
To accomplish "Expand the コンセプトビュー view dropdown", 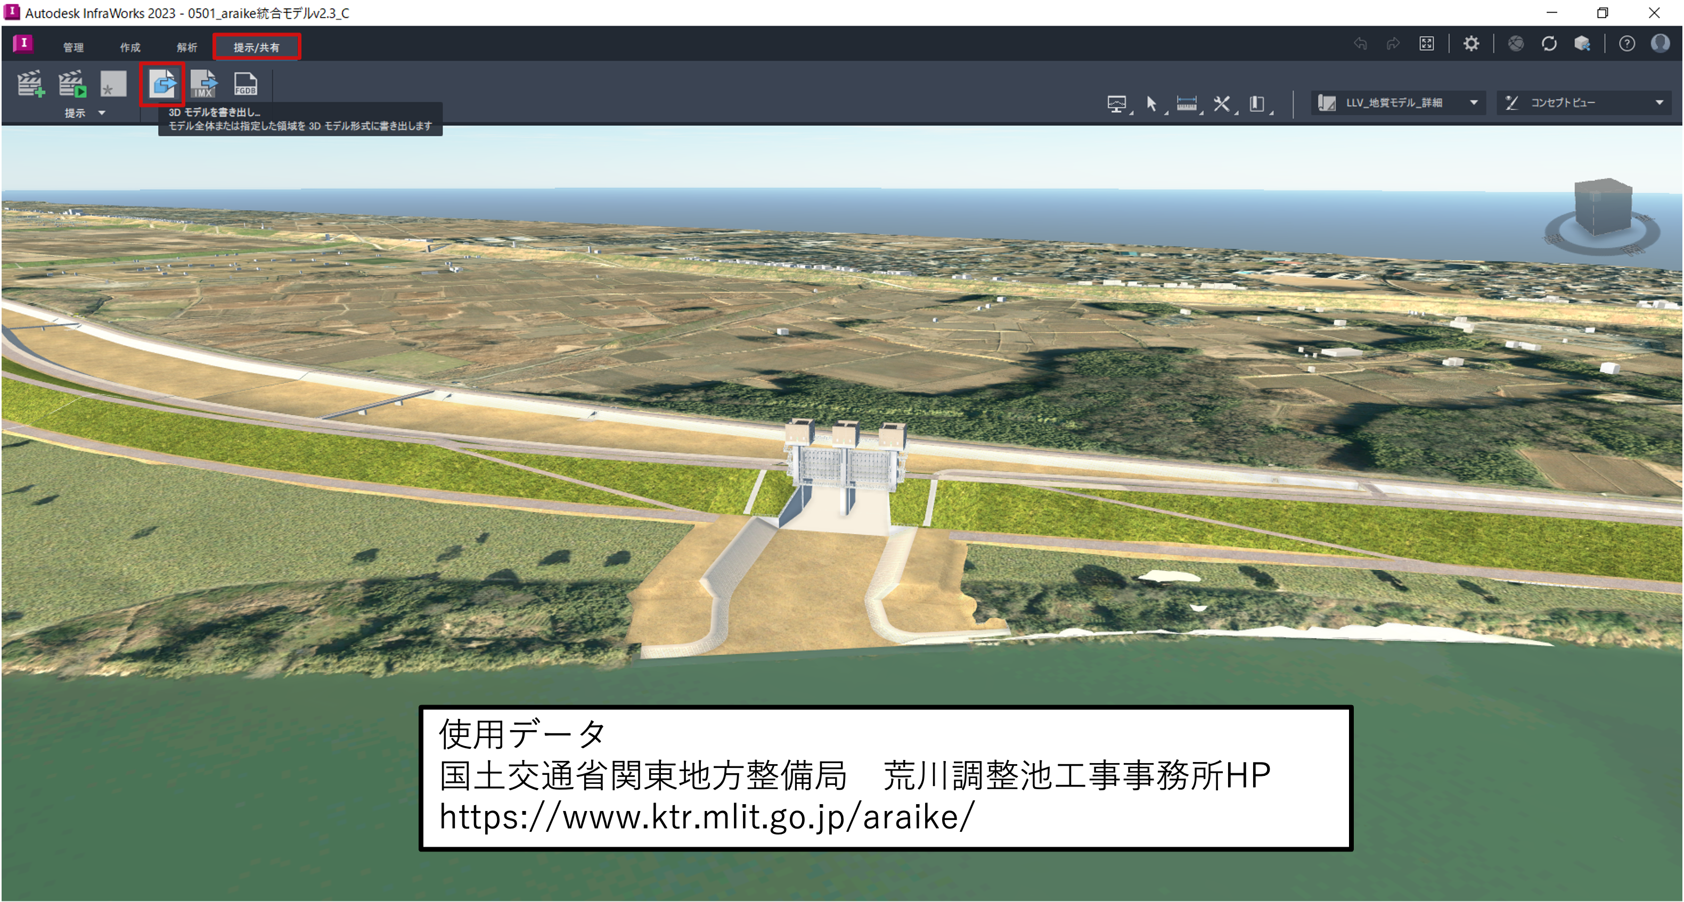I will [1658, 103].
